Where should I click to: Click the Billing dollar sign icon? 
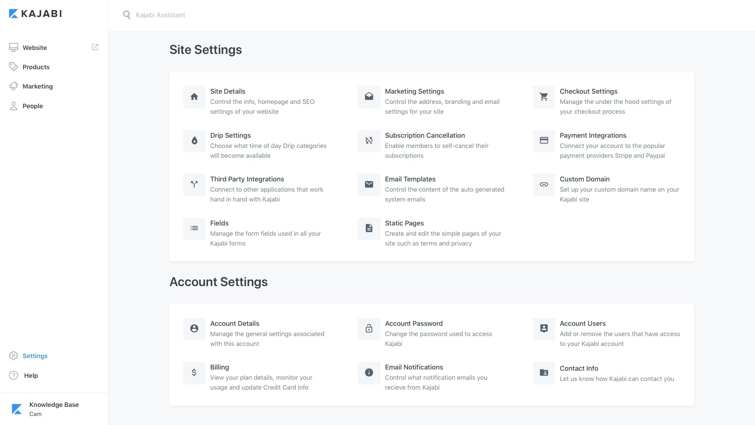[194, 373]
